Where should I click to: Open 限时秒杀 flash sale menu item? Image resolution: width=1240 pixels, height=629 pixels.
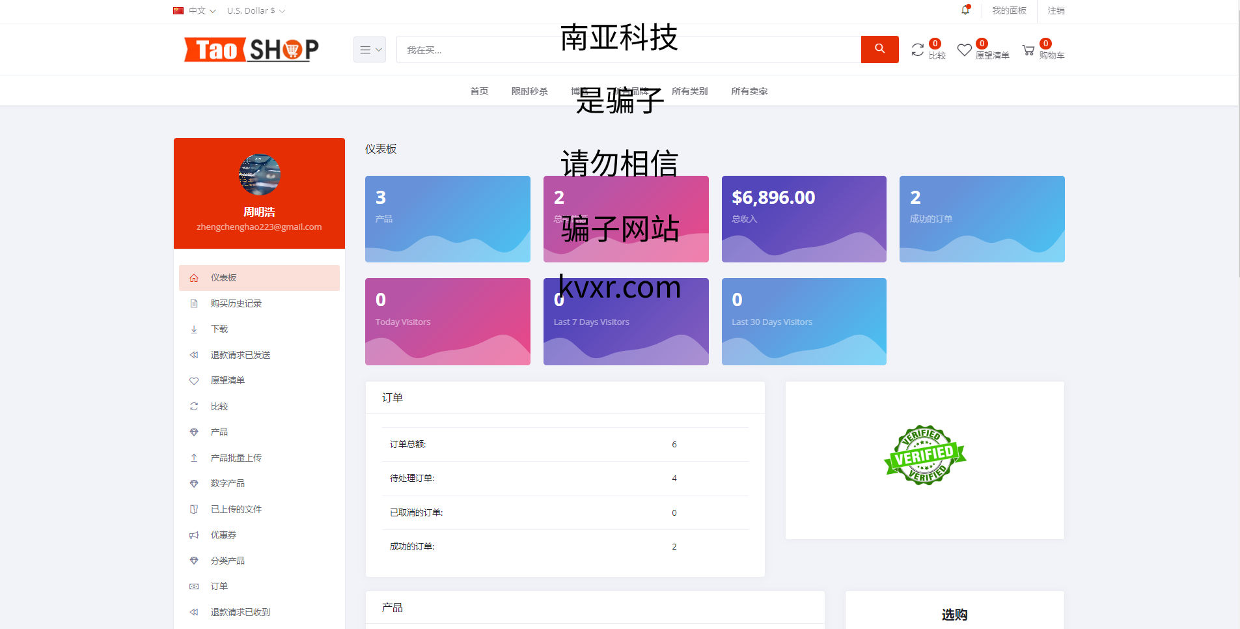(529, 91)
